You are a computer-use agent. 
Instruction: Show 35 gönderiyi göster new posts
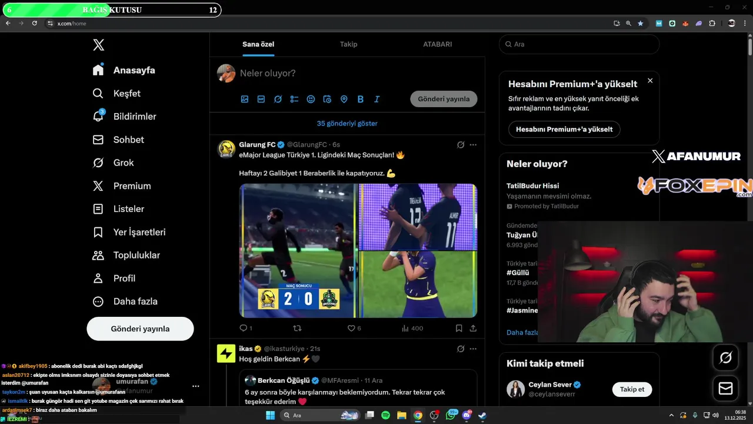(x=347, y=123)
